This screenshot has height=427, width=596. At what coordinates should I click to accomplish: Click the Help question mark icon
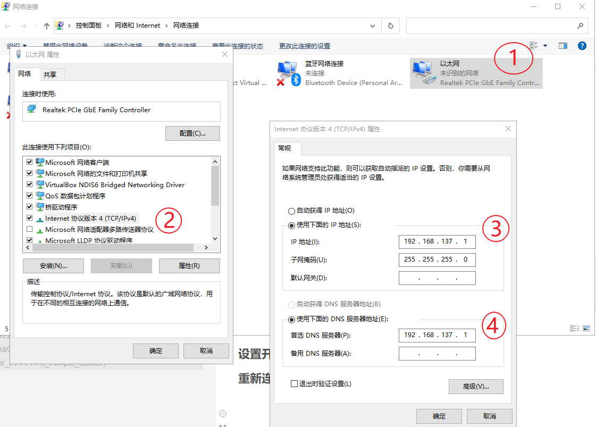pyautogui.click(x=582, y=46)
